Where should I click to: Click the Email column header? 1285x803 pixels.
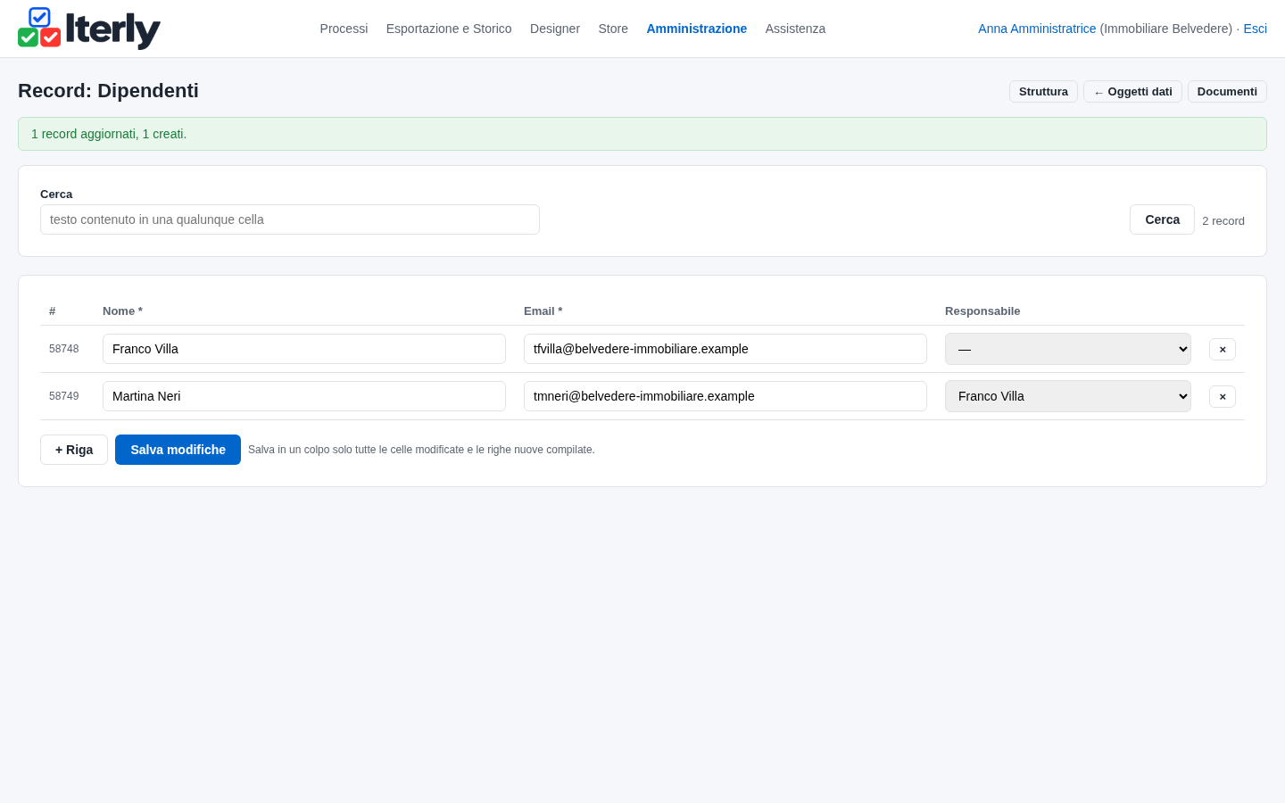click(543, 311)
